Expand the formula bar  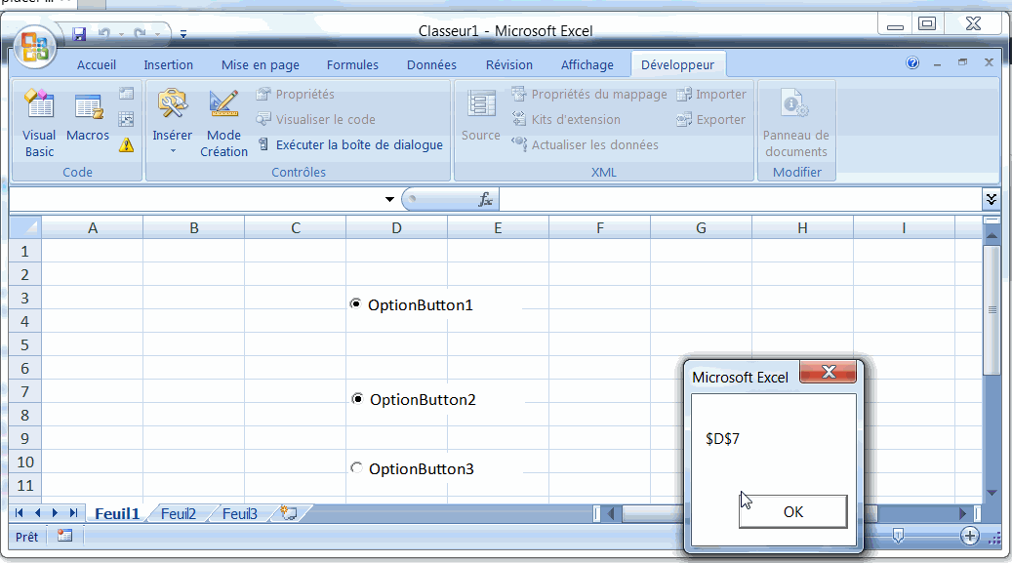(x=992, y=199)
